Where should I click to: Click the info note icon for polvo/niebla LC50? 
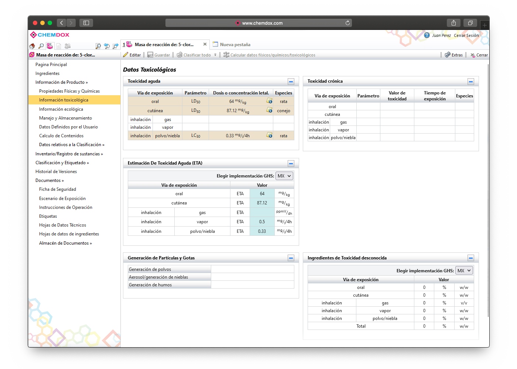(x=270, y=135)
